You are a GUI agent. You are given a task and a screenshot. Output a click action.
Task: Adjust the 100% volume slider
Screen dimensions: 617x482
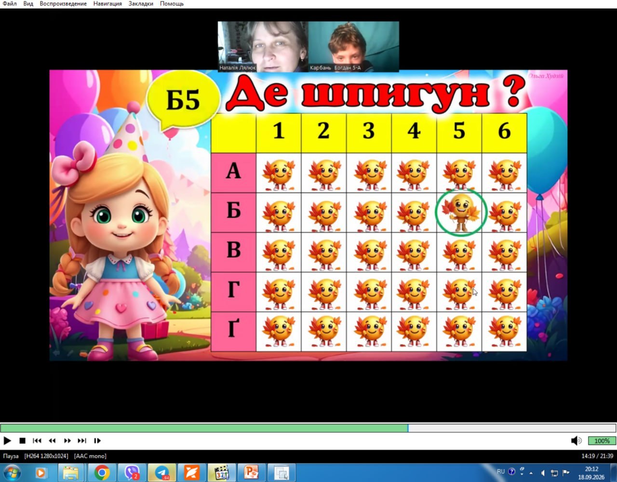click(602, 441)
